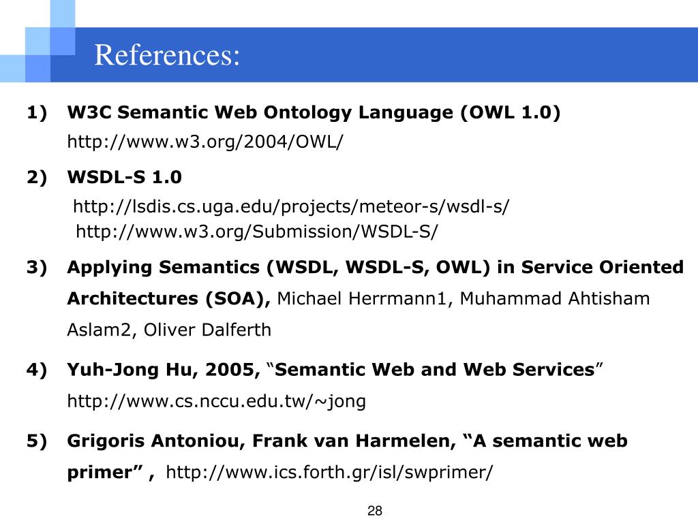Click the Applying Semantics reference title
Viewport: 698px width, 523px height.
pos(376,267)
